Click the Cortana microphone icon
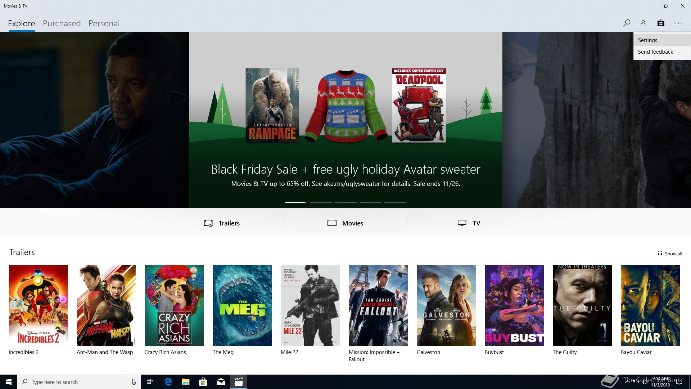The height and width of the screenshot is (389, 691). point(134,382)
